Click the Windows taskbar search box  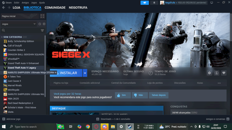[x=32, y=127]
